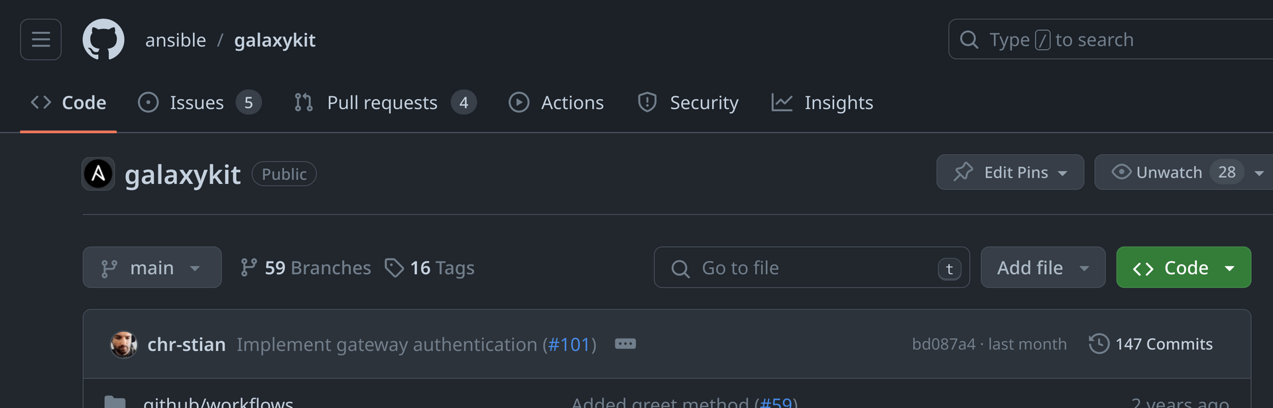Open pull request #101 link
This screenshot has height=408, width=1273.
[x=569, y=344]
